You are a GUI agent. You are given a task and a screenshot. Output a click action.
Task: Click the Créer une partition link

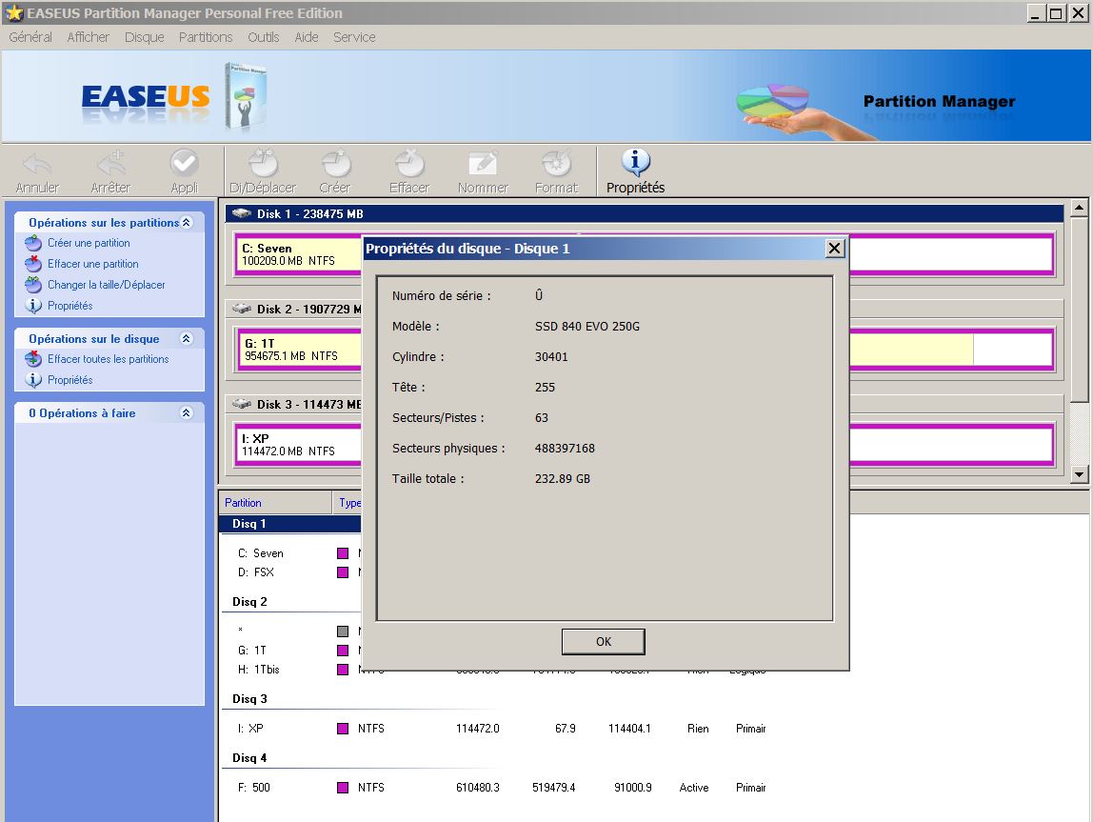point(89,243)
